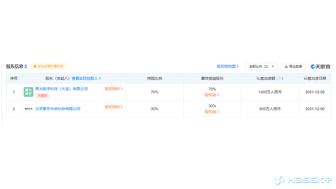The width and height of the screenshot is (336, 189).
Task: Click the 智京未来 company logo thumbnail
Action: point(28,109)
